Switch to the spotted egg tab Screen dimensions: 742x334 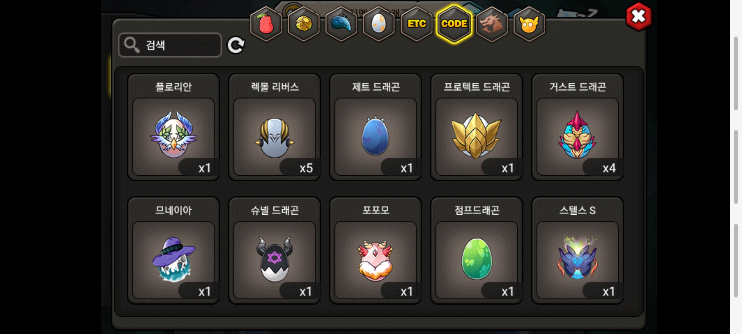pos(379,24)
